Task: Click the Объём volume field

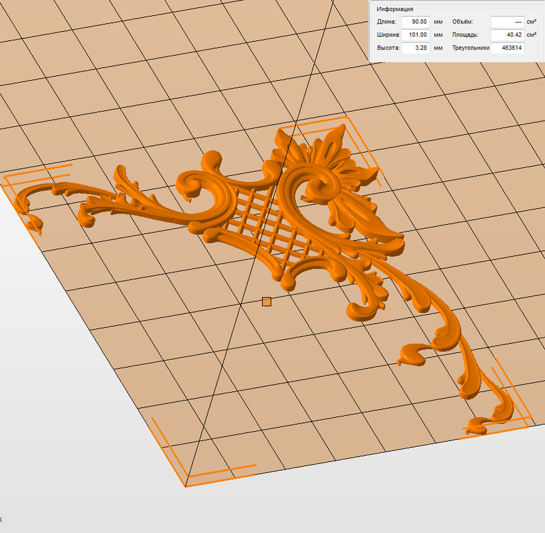Action: [507, 22]
